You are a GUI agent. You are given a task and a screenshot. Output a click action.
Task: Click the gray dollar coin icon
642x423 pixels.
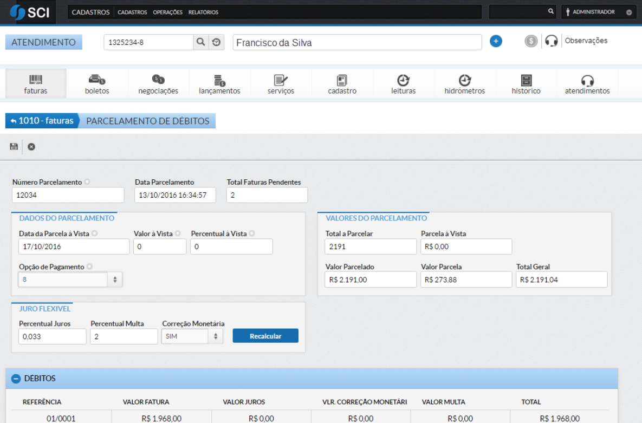[x=531, y=41]
